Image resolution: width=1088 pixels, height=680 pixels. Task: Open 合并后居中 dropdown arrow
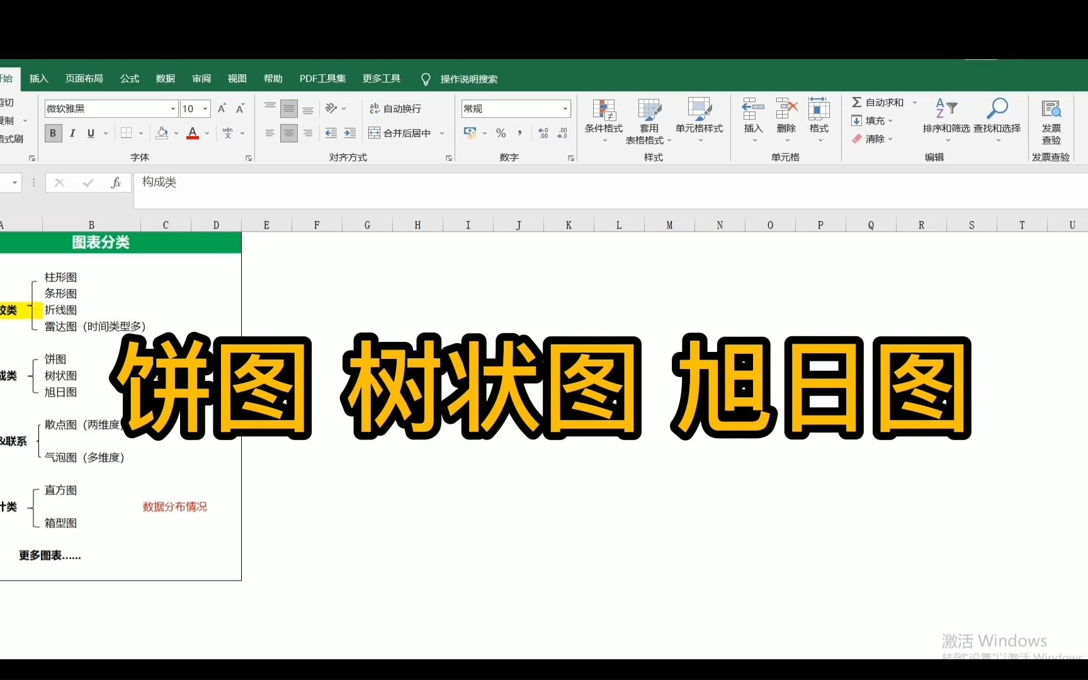click(x=442, y=133)
